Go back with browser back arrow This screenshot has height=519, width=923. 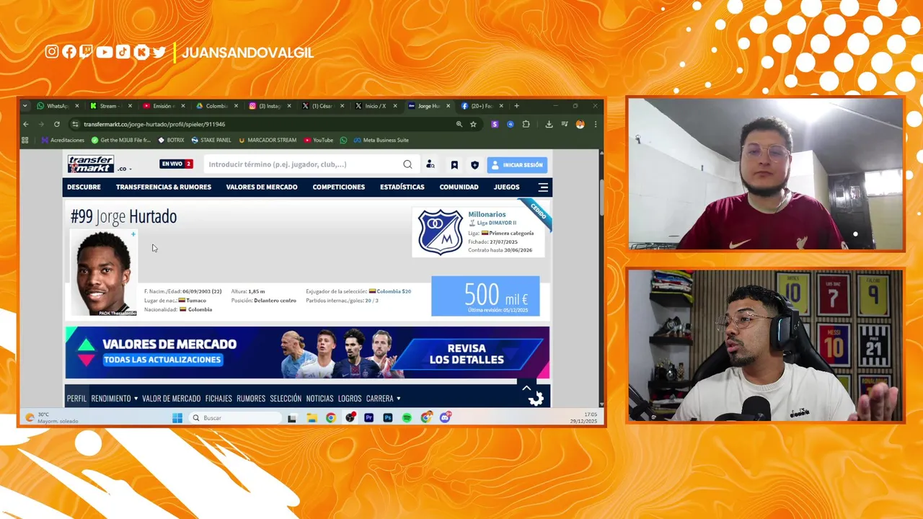pos(26,124)
